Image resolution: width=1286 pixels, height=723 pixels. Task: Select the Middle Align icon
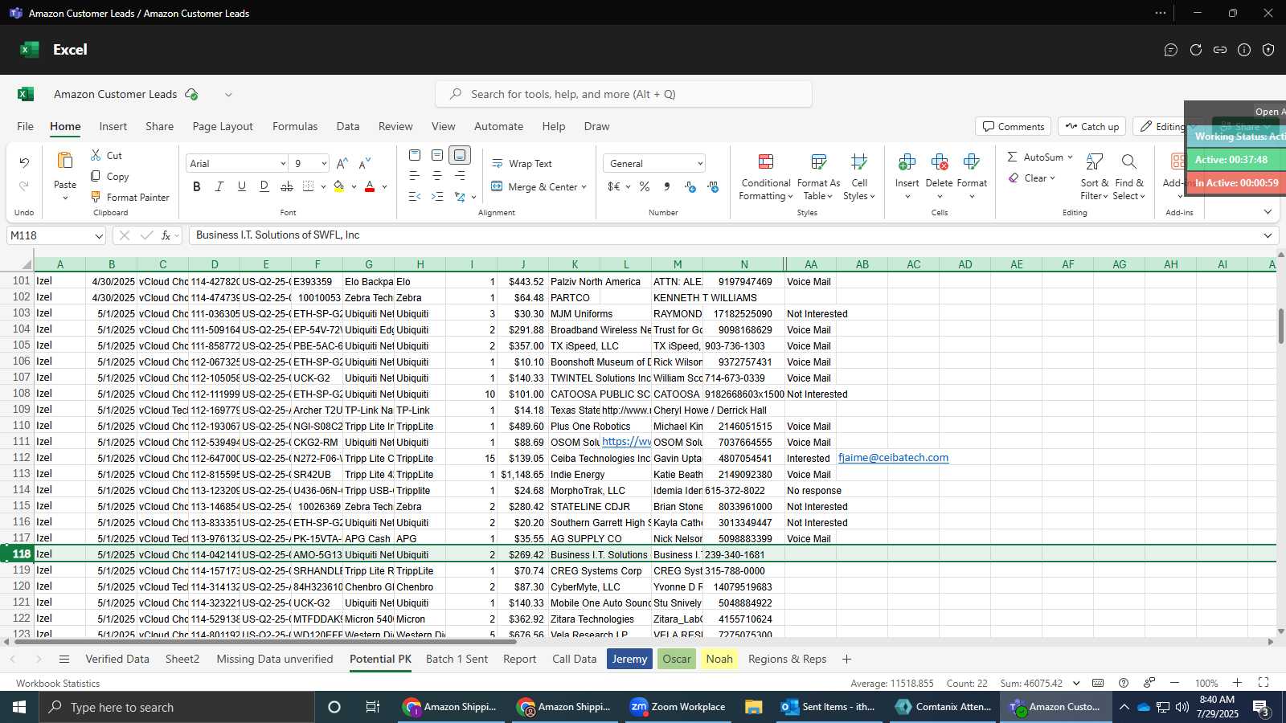[x=437, y=155]
